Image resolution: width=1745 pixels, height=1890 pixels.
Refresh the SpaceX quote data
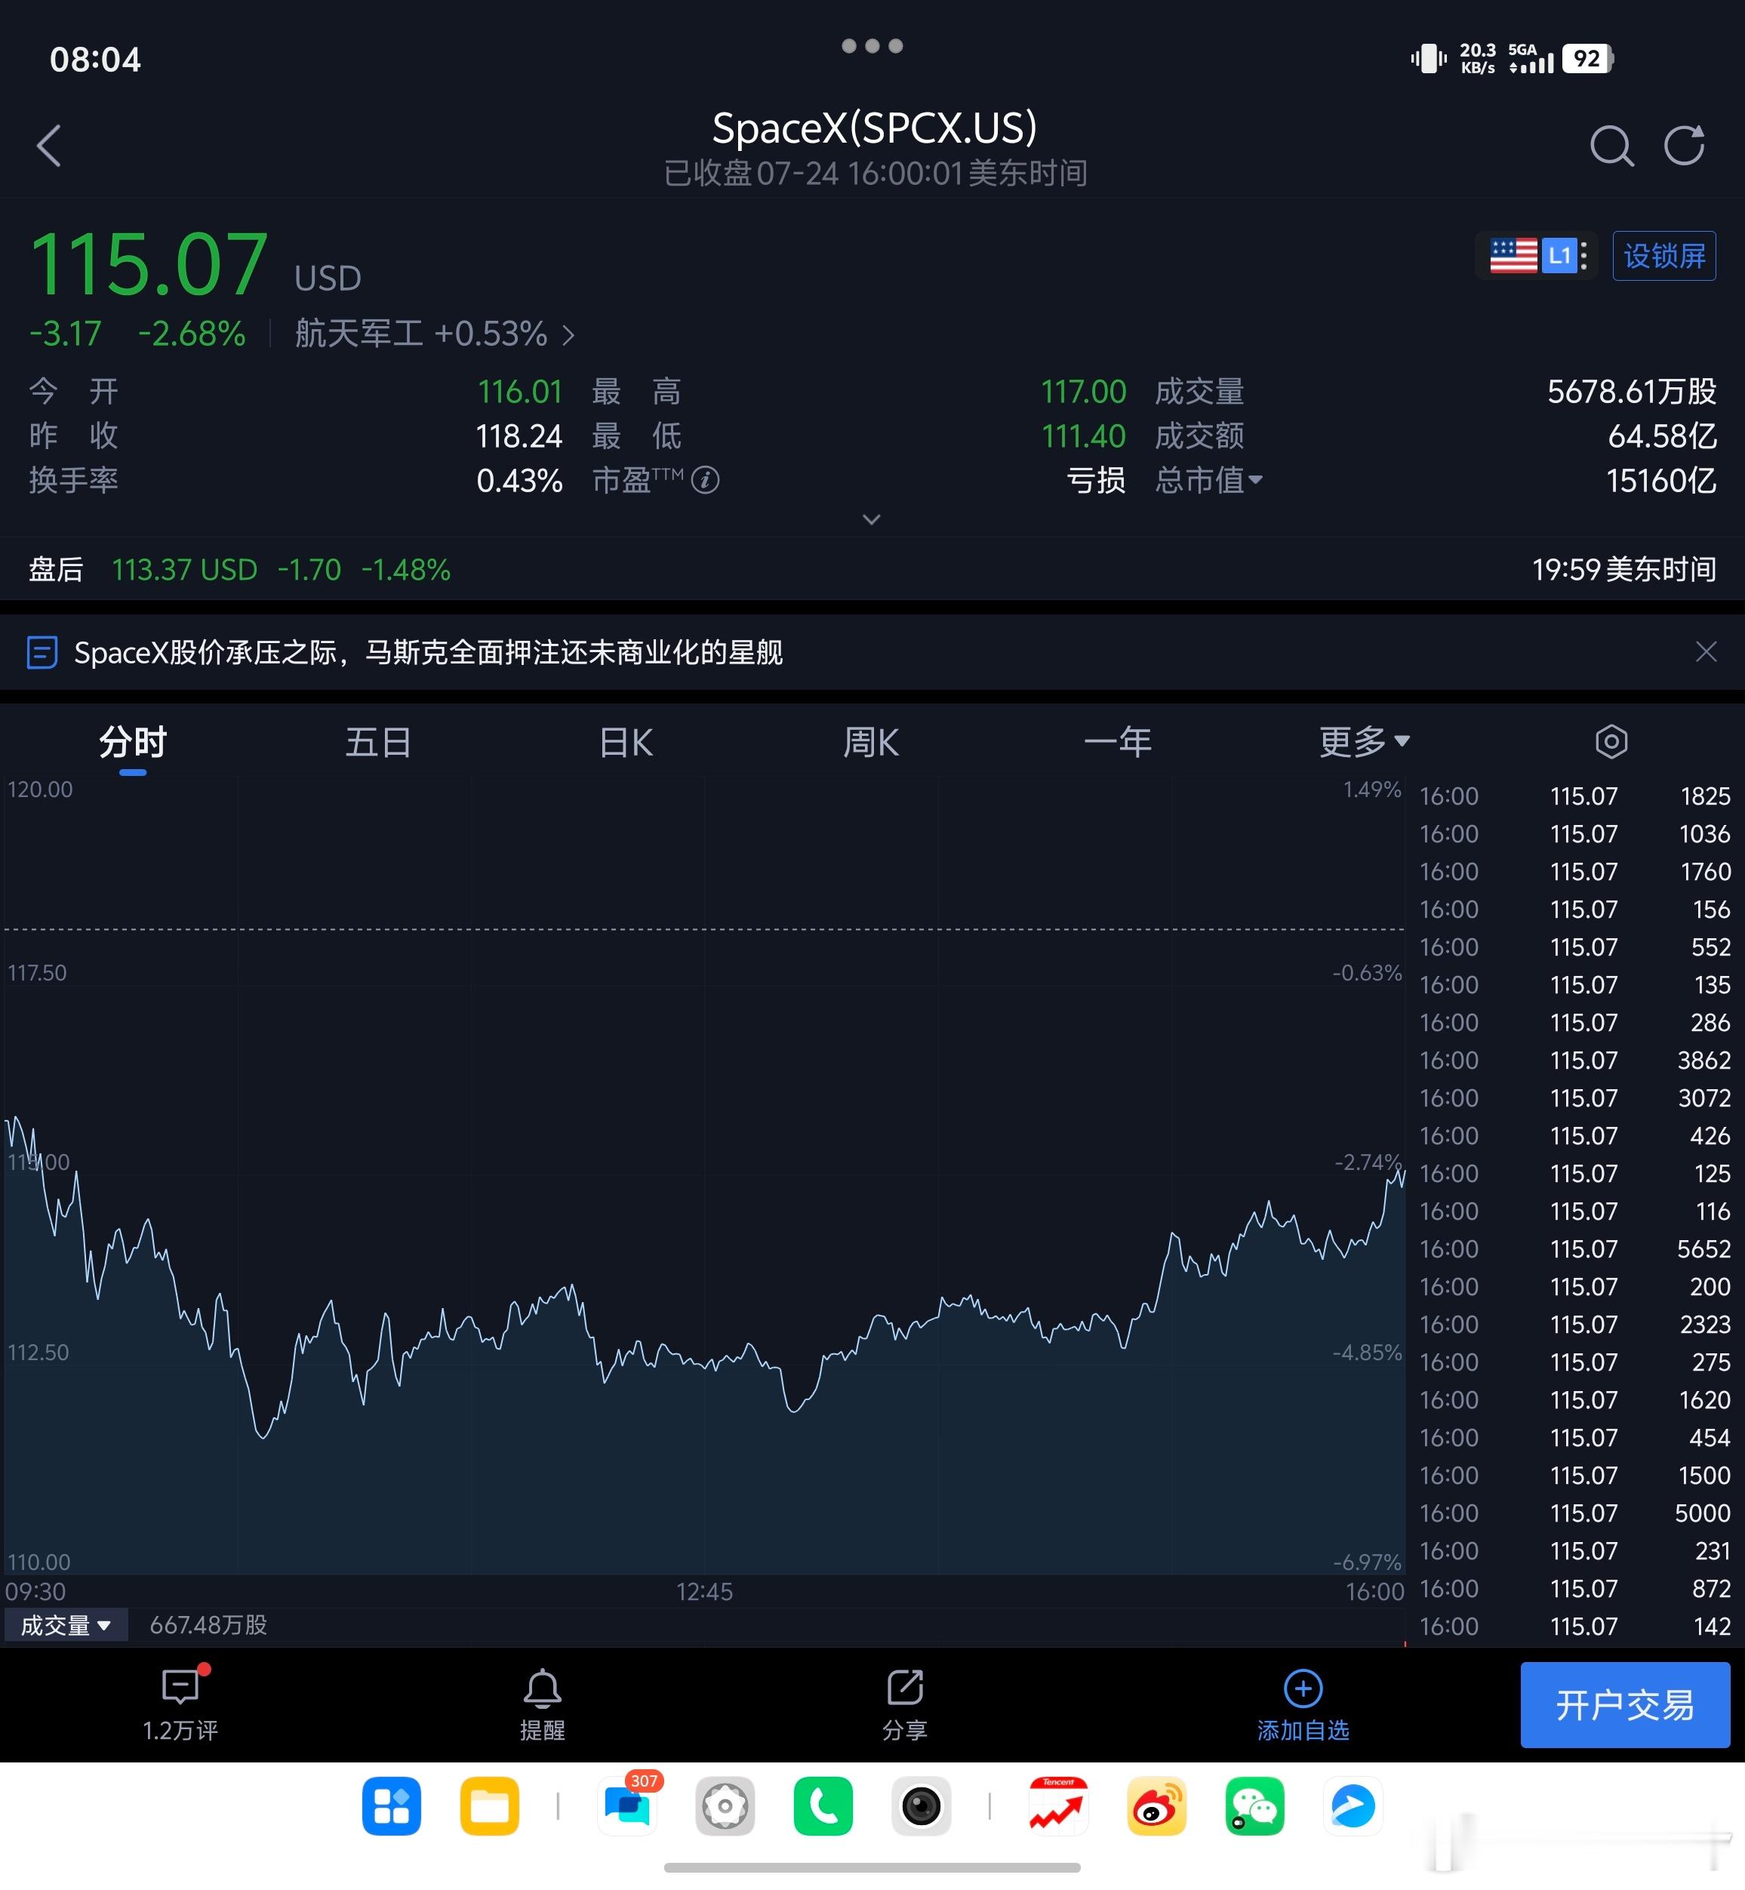point(1684,146)
